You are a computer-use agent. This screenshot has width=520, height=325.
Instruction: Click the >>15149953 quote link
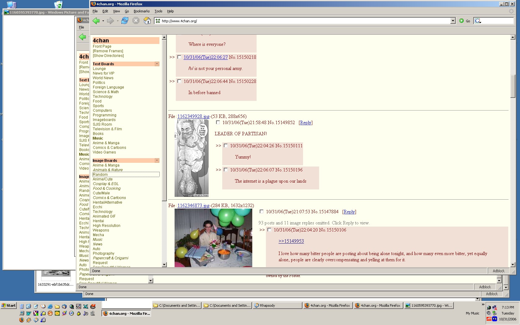[x=291, y=241]
